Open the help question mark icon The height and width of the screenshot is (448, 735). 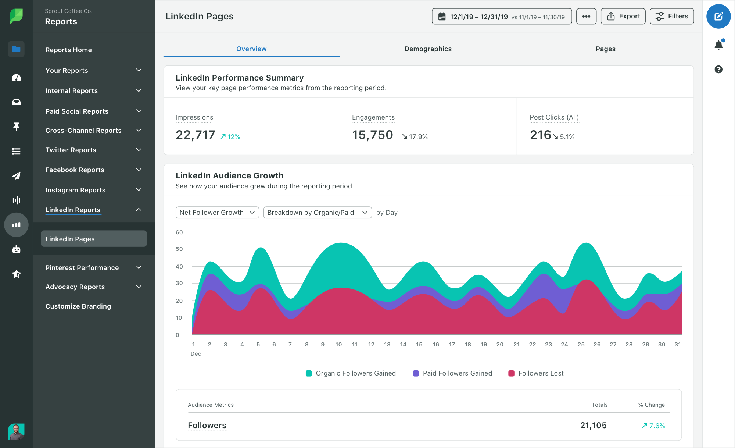(x=718, y=69)
